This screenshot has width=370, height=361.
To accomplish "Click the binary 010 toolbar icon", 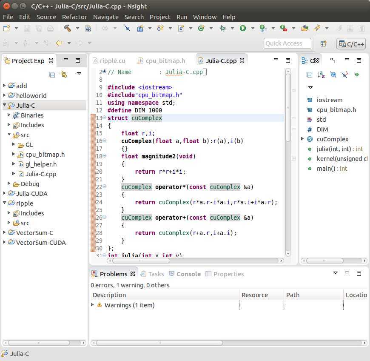I will point(88,29).
